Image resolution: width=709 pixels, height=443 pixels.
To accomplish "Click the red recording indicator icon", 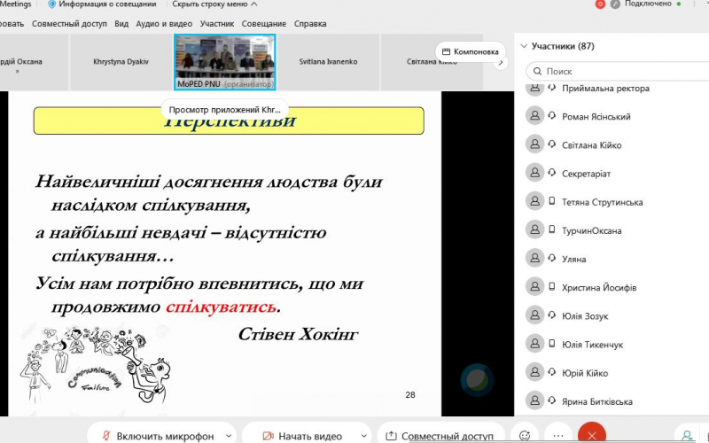I will [x=600, y=4].
